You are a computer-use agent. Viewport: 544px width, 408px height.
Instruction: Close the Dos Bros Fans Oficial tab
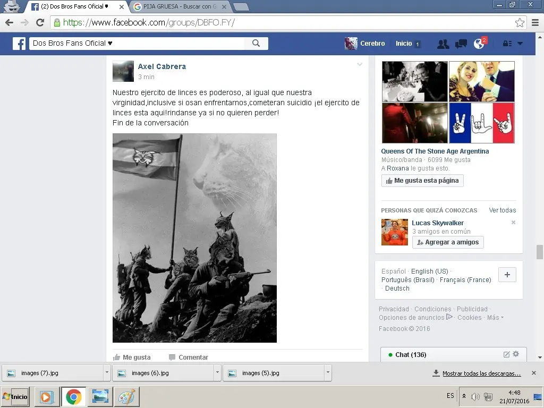point(122,6)
